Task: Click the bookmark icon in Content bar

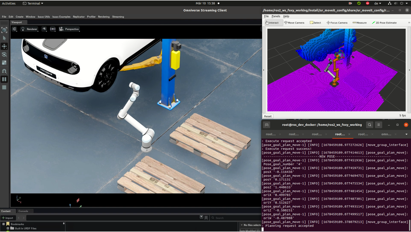Action: point(206,218)
